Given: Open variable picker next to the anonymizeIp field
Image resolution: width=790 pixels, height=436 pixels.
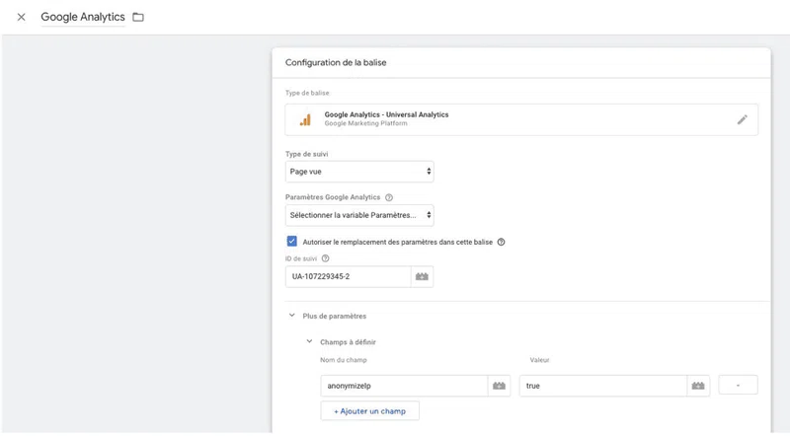Looking at the screenshot, I should click(499, 386).
